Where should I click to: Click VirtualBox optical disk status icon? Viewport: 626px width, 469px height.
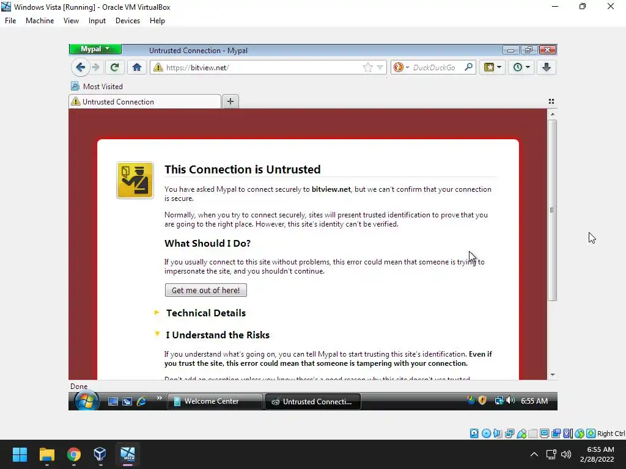[x=486, y=434]
